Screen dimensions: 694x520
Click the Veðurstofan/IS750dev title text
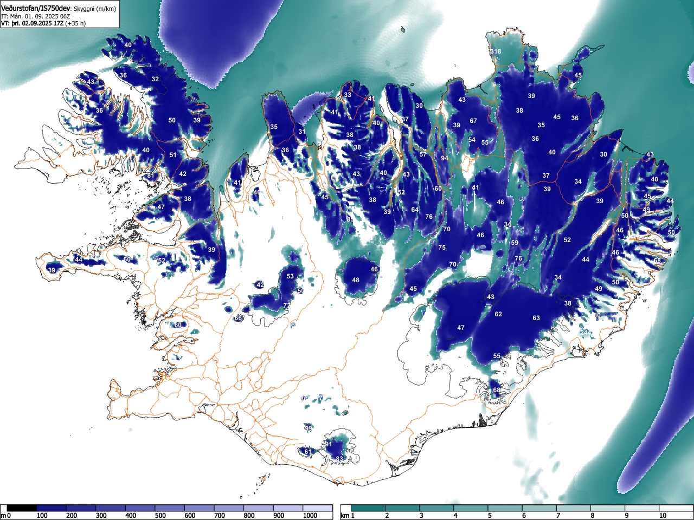pos(36,8)
